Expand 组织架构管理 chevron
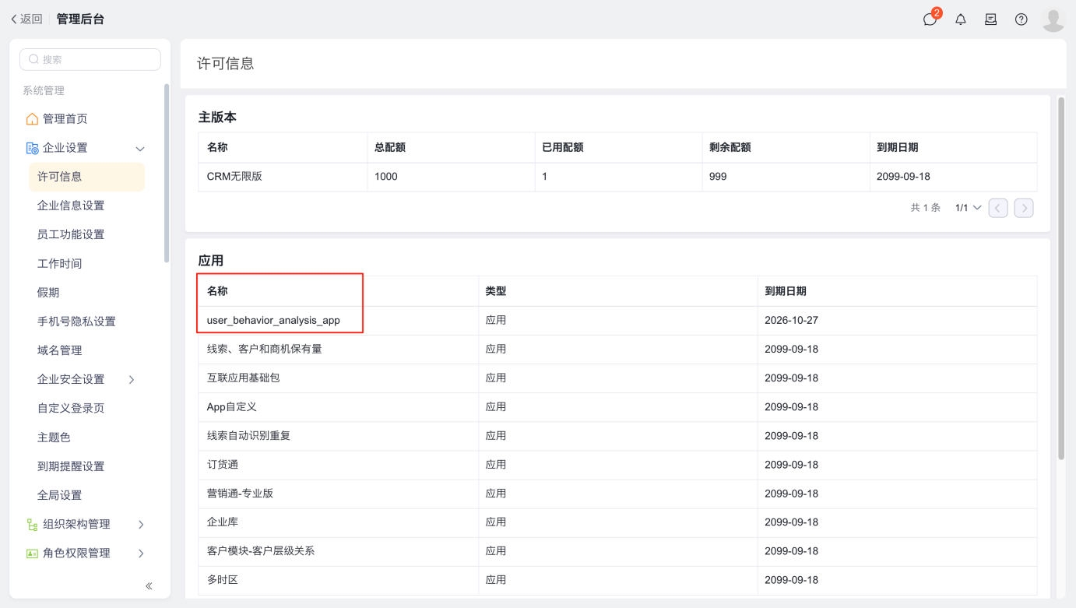The image size is (1076, 608). [141, 525]
